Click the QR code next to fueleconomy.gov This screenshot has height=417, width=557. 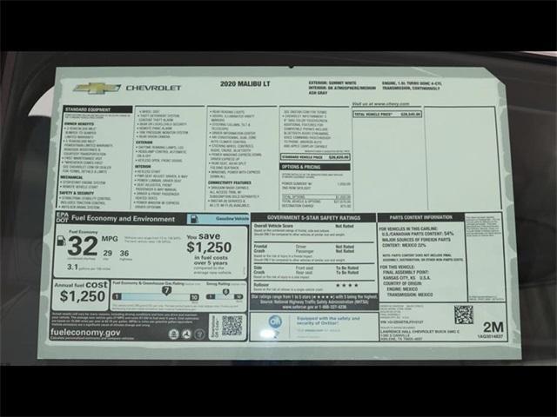[x=232, y=325]
